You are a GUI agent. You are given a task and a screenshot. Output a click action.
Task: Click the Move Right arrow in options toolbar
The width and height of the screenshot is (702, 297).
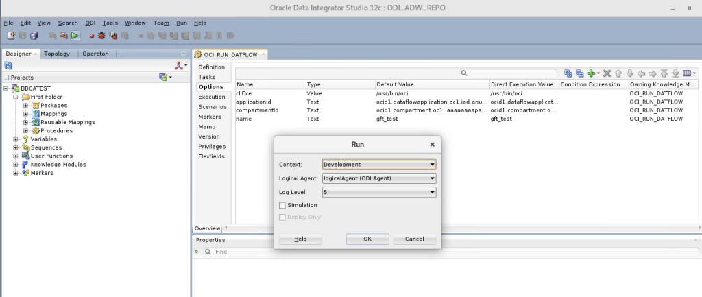click(x=653, y=73)
